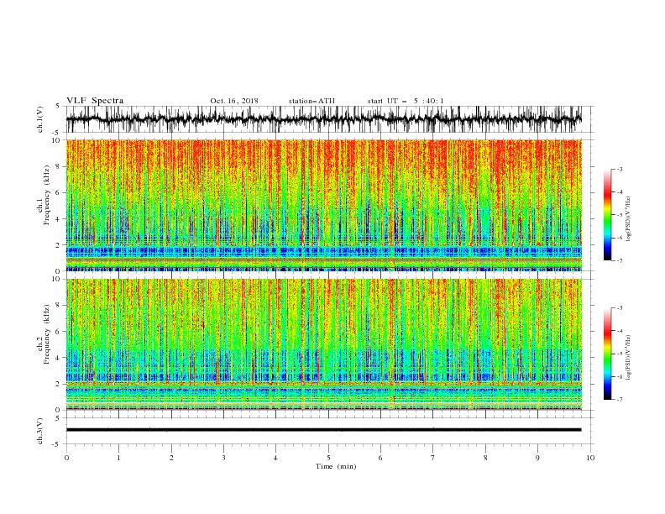Click the "10" tick label on the time axis
The height and width of the screenshot is (514, 665).
[x=590, y=458]
